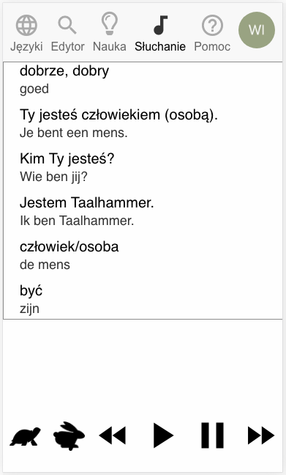Switch to fast rabbit playback speed
Screen dimensions: 286x475
69,435
